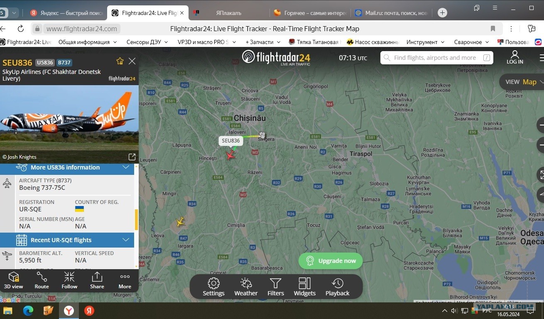Click the 5,950 ft barometric altitude value
The height and width of the screenshot is (319, 544).
tap(30, 260)
